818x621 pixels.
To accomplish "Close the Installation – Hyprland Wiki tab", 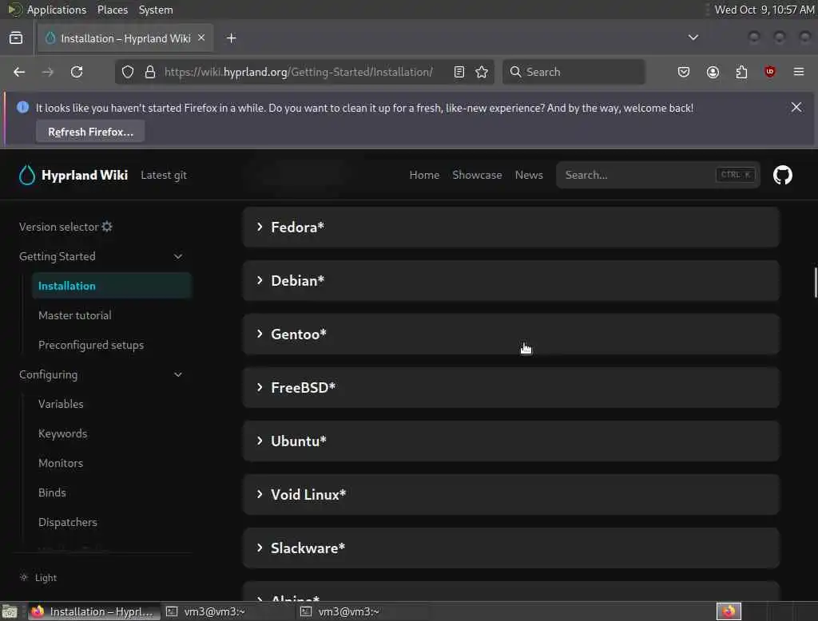I will pyautogui.click(x=201, y=38).
